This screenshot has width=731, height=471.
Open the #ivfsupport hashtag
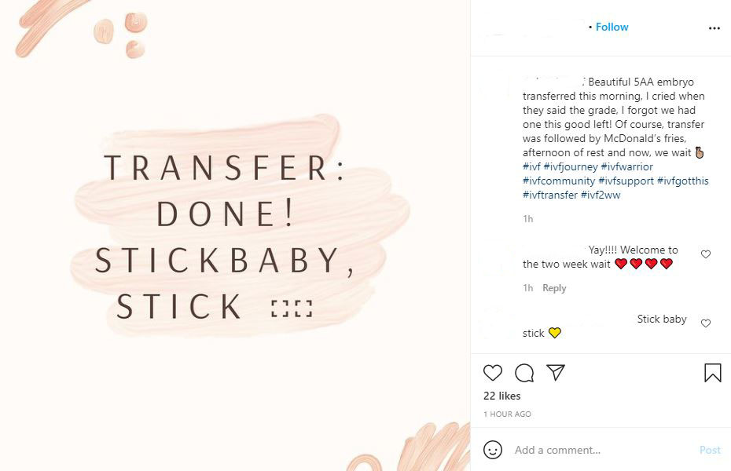pyautogui.click(x=626, y=181)
